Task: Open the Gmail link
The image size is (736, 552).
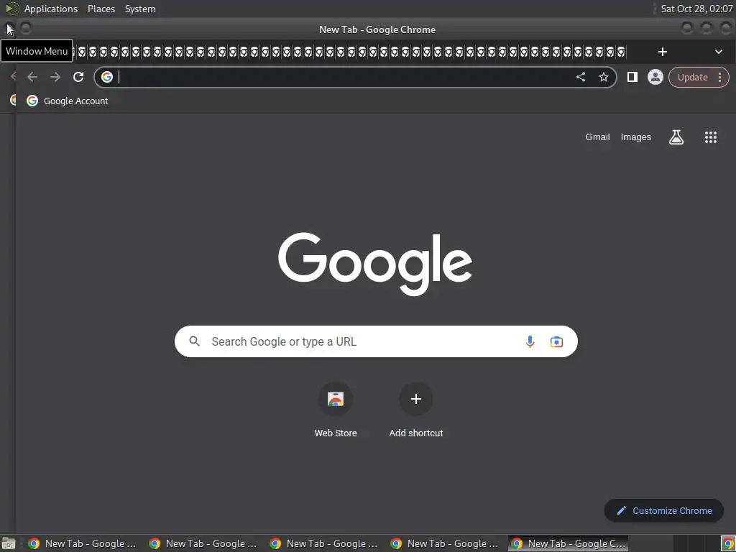Action: point(597,137)
